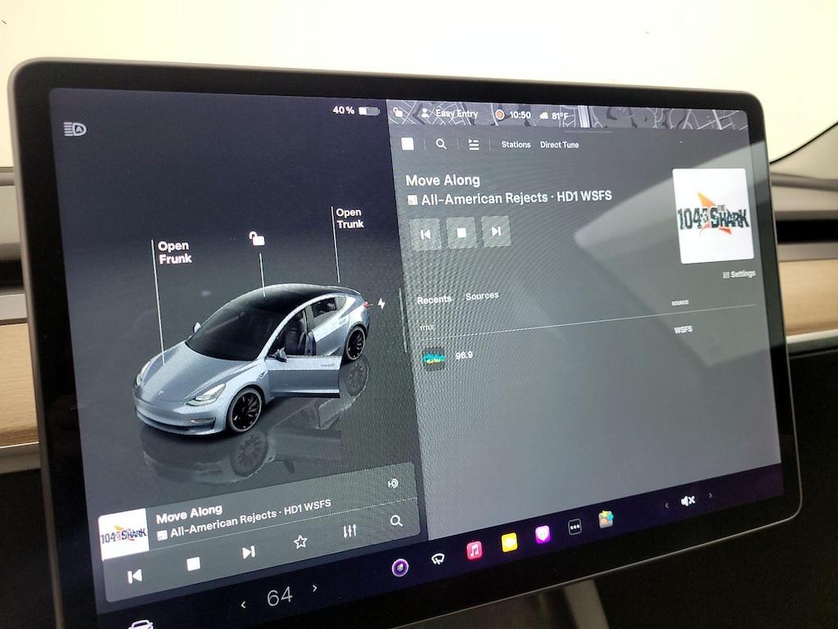Go to previous station in media player

tap(426, 233)
